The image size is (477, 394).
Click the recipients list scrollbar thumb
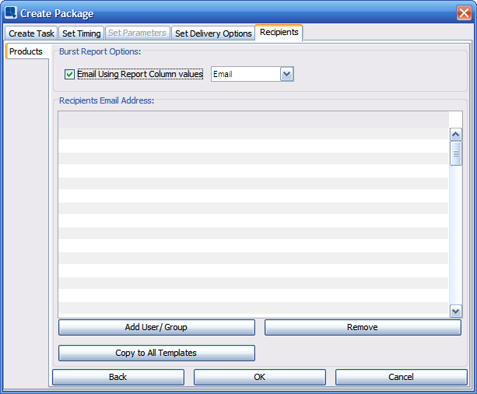455,153
